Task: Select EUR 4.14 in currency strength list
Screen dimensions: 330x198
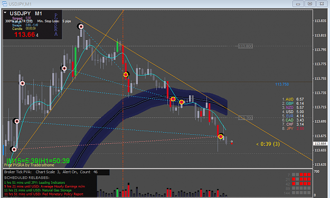Action: pos(293,116)
